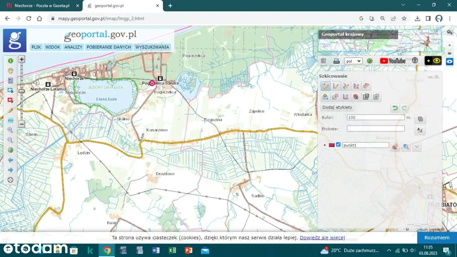Expand punkt1 options with chevron

(416, 146)
